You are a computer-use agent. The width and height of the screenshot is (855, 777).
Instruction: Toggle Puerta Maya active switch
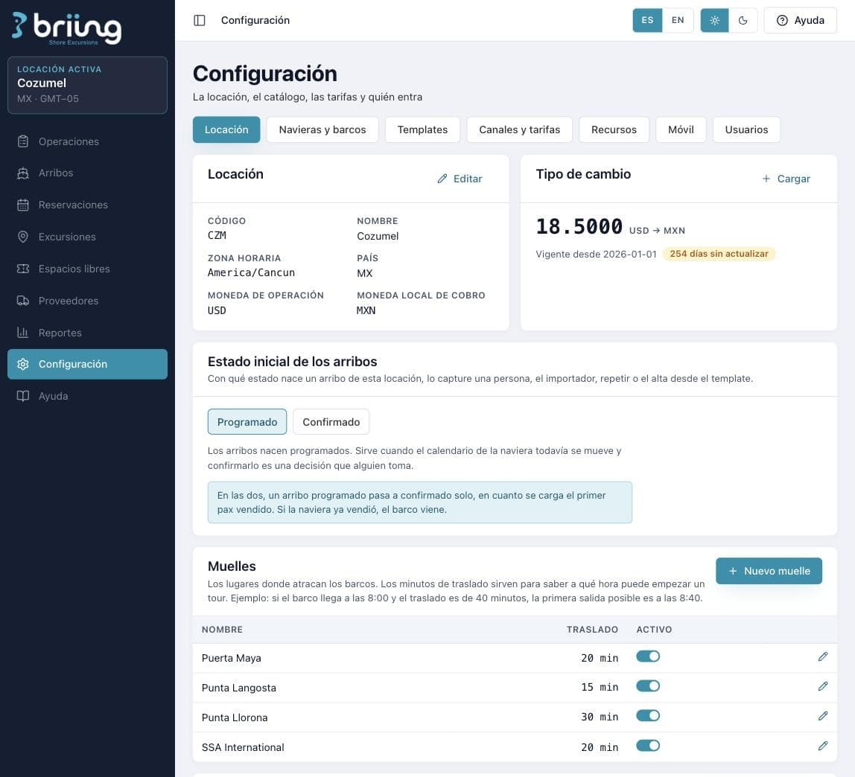pyautogui.click(x=648, y=656)
